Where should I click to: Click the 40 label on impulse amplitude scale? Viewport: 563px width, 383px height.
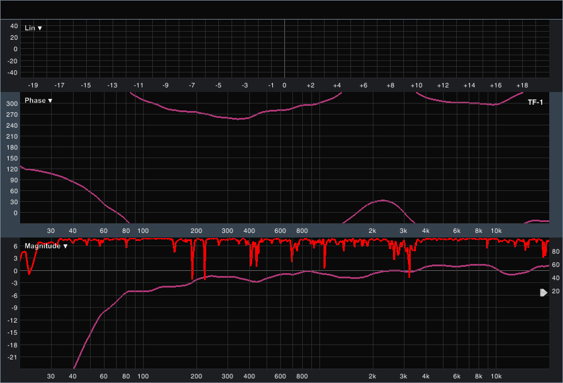14,26
